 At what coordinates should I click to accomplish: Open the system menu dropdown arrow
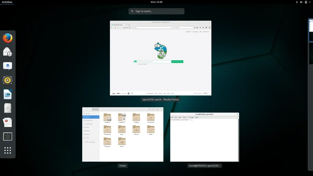[x=310, y=2]
